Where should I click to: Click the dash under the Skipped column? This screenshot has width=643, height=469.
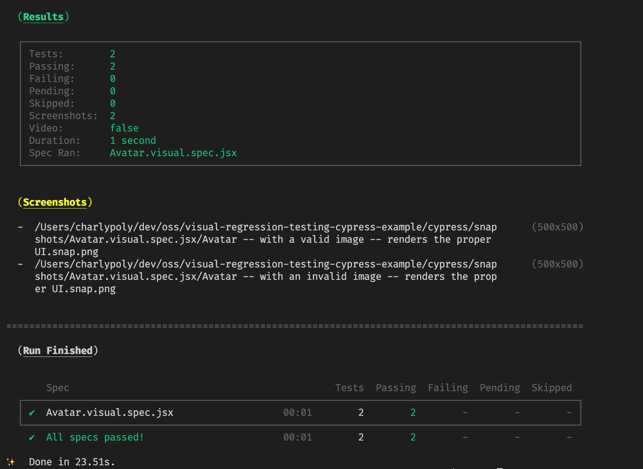click(x=569, y=413)
